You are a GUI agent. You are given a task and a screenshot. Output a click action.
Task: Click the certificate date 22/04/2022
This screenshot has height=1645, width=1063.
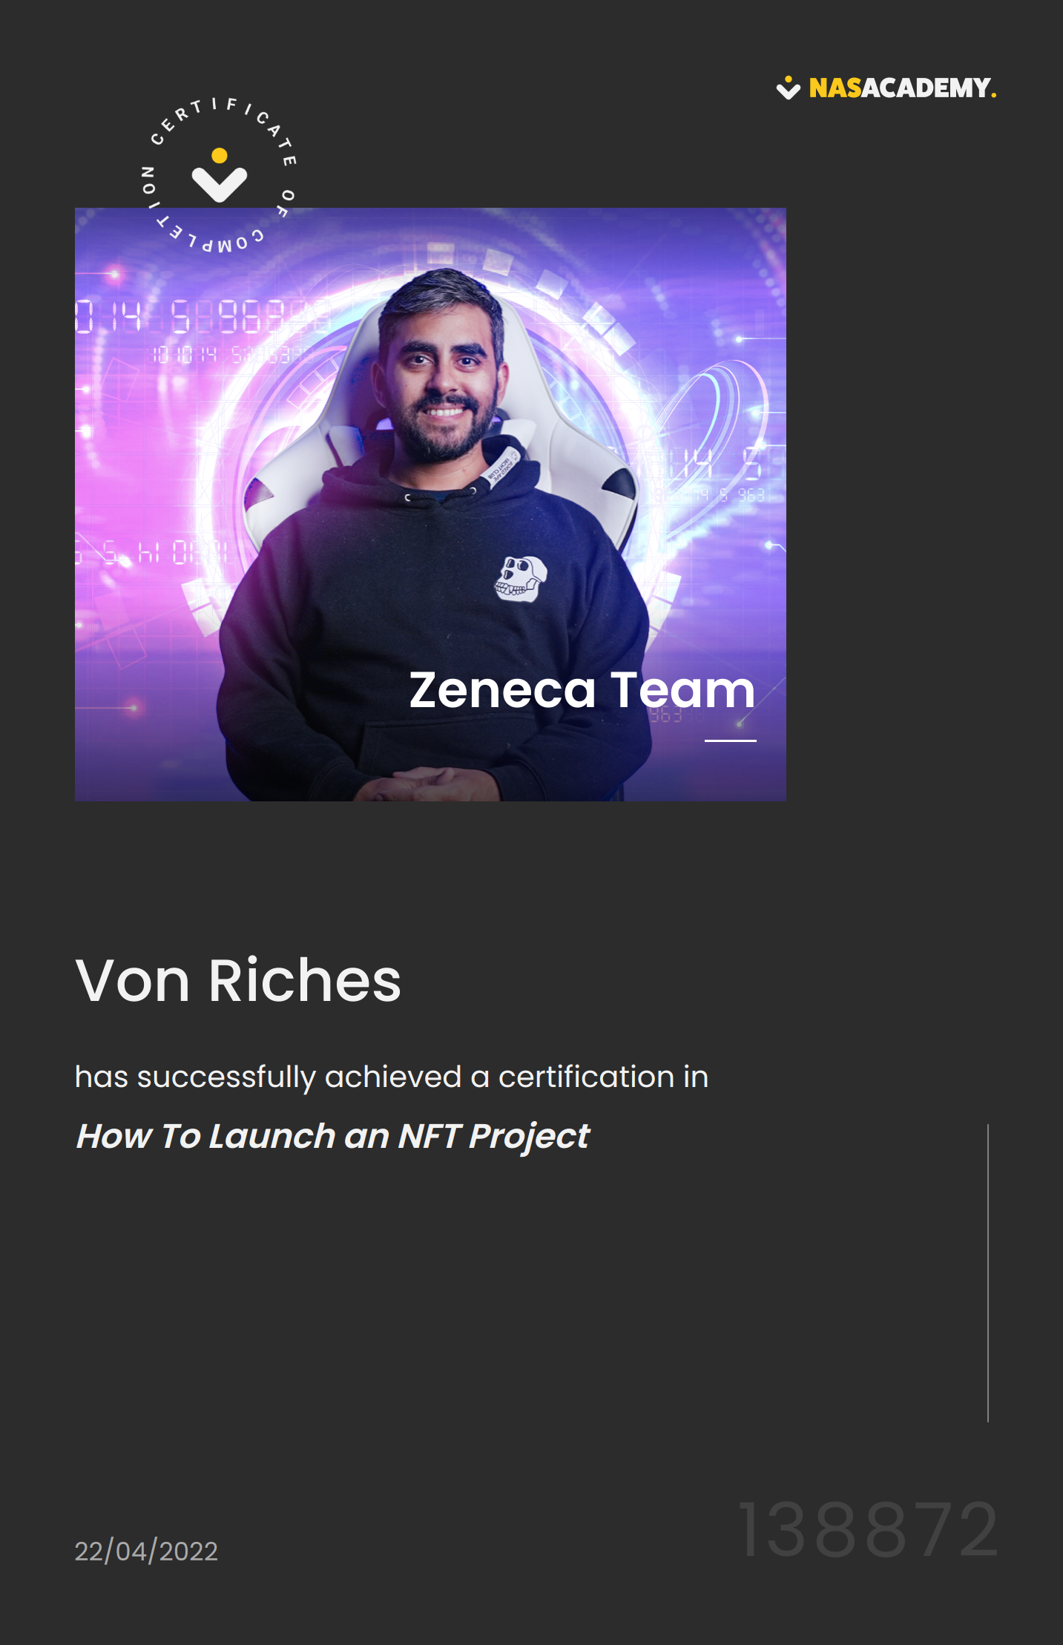(x=146, y=1552)
